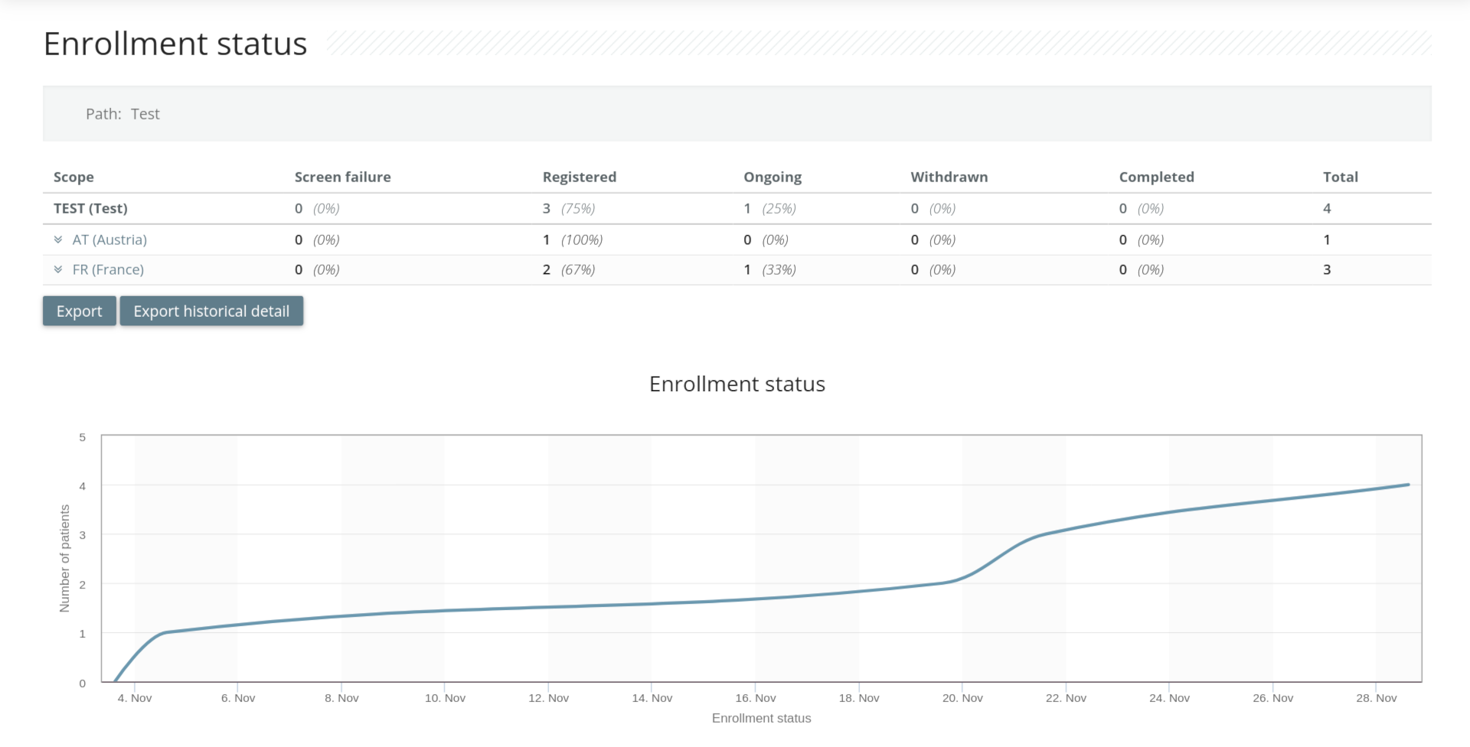1470x747 pixels.
Task: Click the enrollment line end point at 4 patients
Action: tap(1408, 484)
